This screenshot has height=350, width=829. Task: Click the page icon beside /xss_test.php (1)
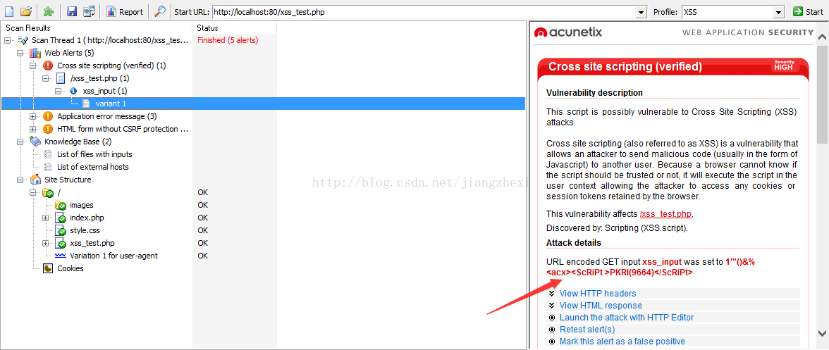coord(61,78)
